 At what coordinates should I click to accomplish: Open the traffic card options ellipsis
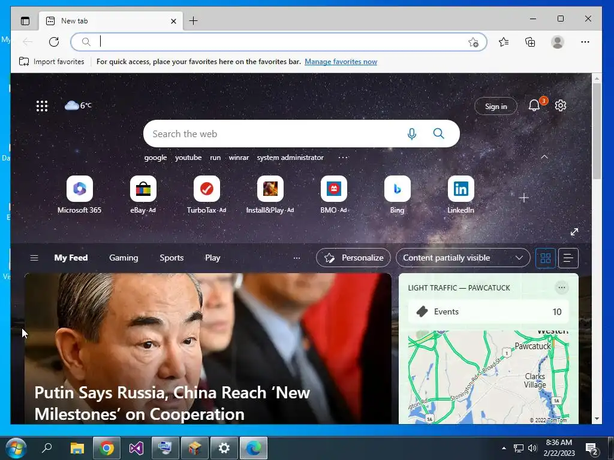click(561, 287)
